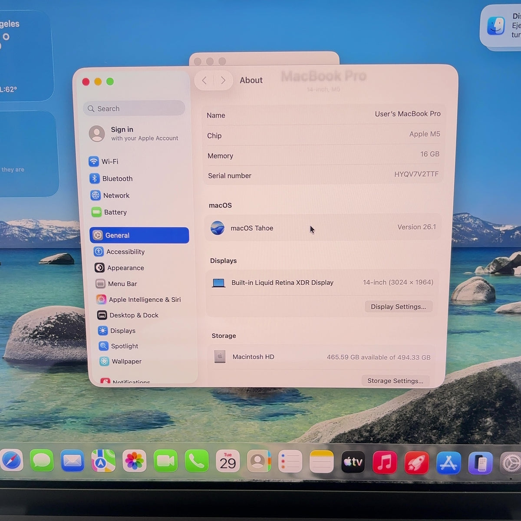521x521 pixels.
Task: Launch iPhone Mirroring from the Dock
Action: coord(480,464)
